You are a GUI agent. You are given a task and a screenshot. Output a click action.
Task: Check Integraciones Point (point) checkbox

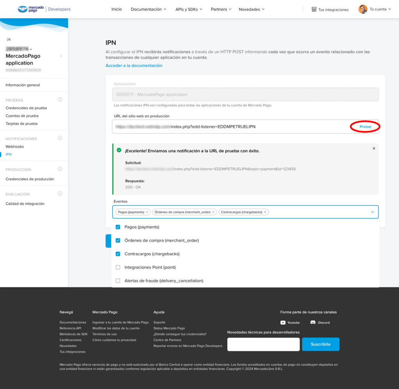(118, 267)
